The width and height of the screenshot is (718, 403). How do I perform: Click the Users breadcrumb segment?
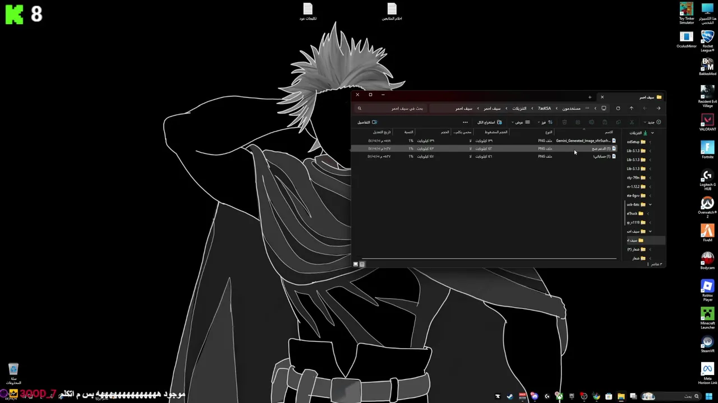click(x=572, y=109)
